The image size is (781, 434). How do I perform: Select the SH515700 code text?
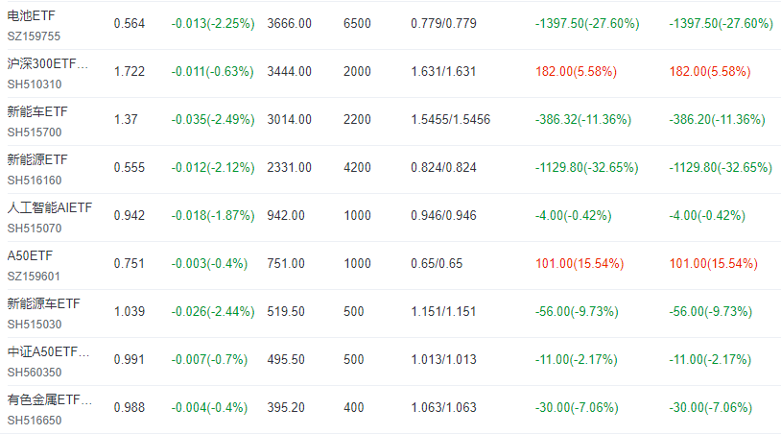(x=35, y=133)
